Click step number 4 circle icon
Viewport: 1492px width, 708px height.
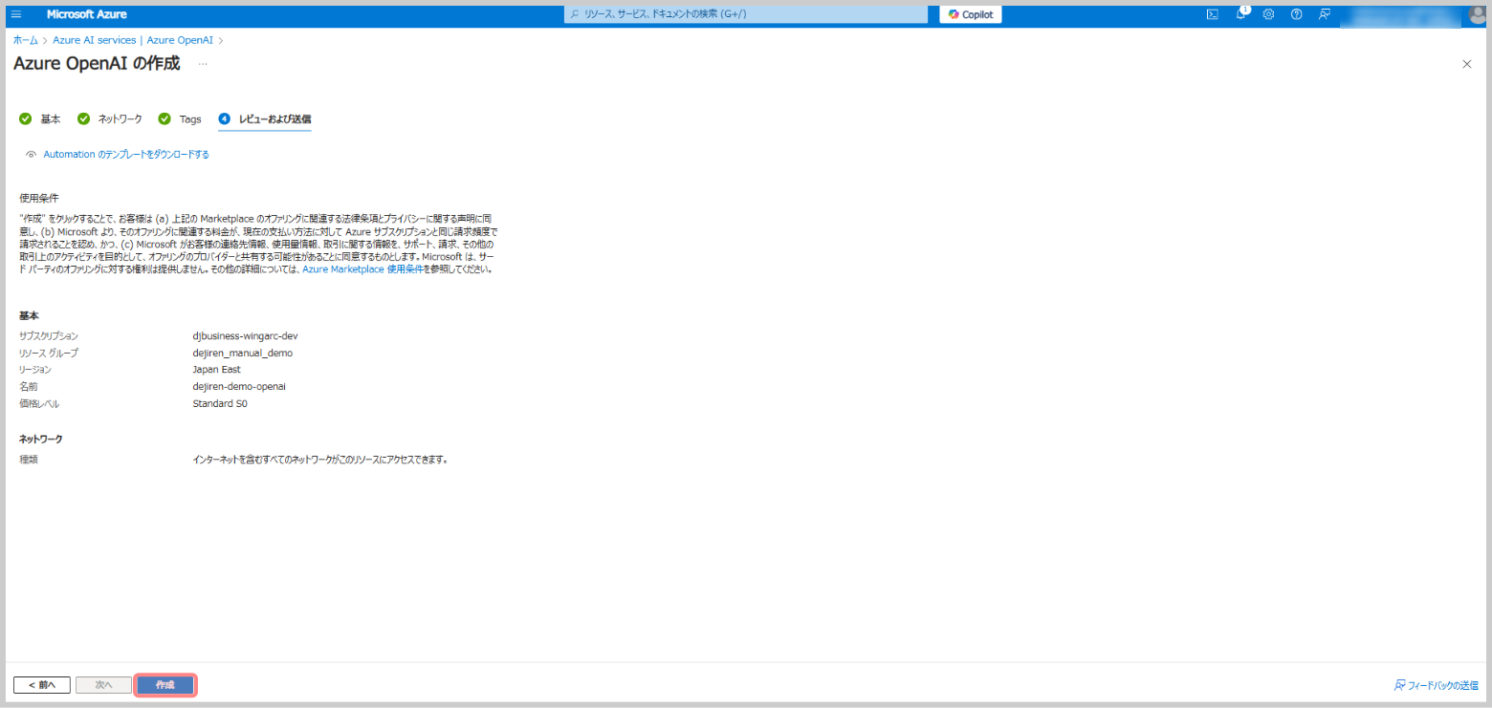tap(225, 119)
